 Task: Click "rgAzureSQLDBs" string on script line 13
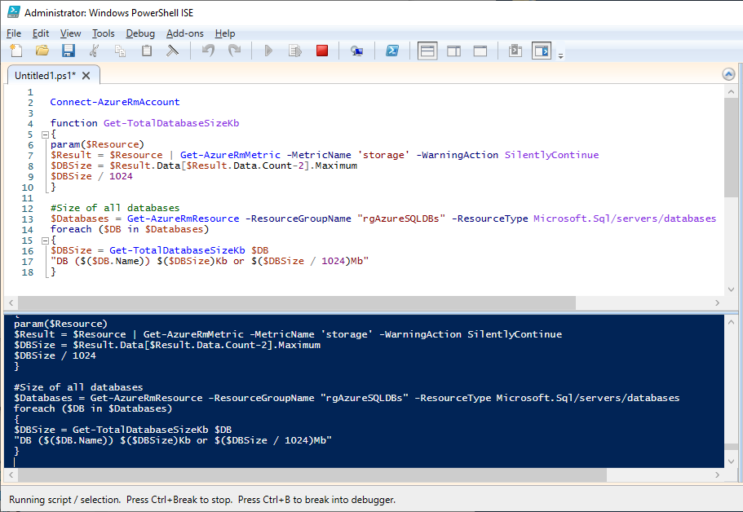(x=401, y=218)
